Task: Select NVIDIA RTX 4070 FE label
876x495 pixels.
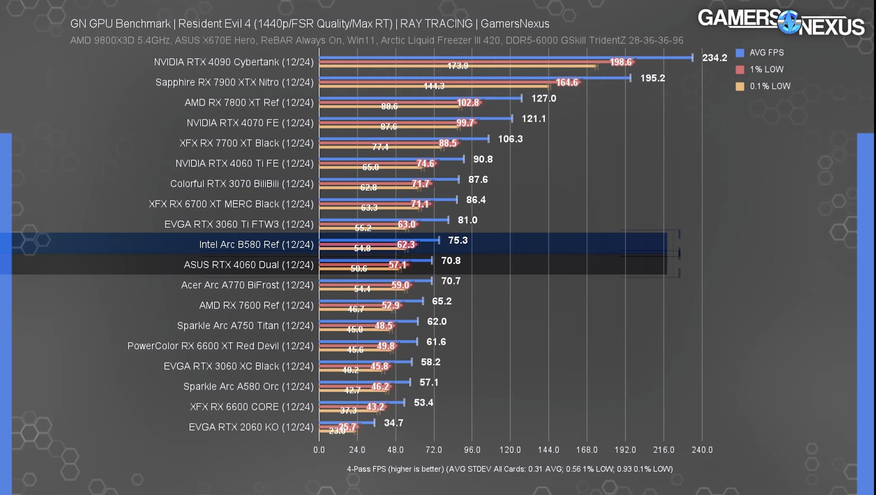Action: pyautogui.click(x=250, y=123)
